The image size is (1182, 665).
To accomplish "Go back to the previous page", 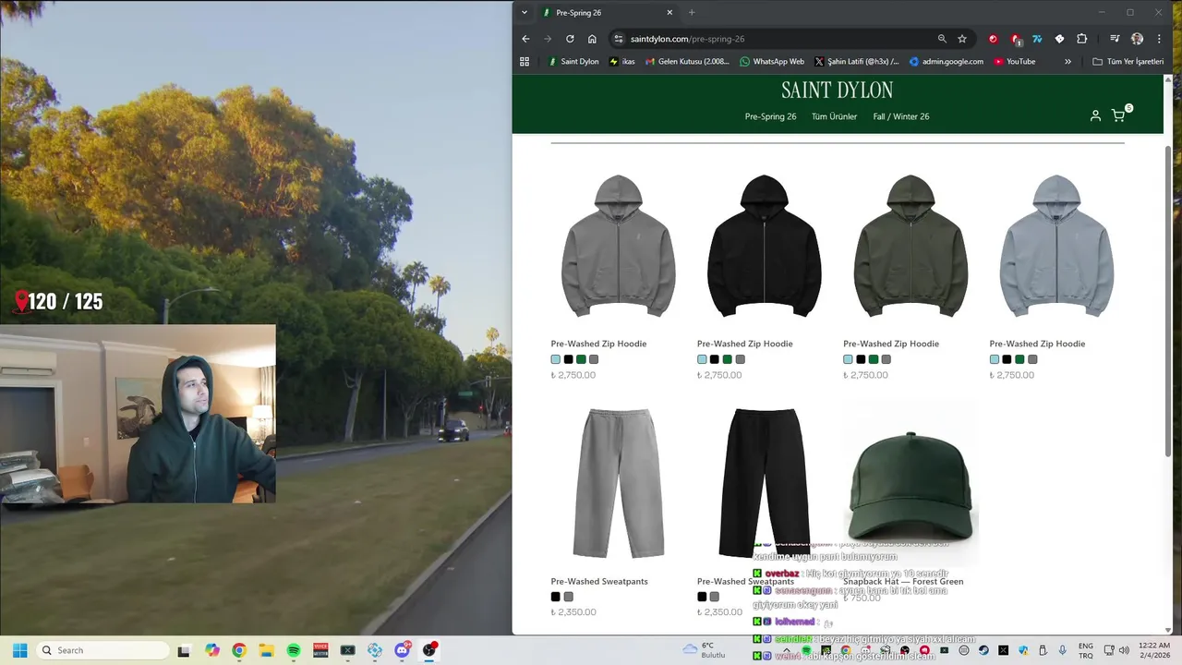I will click(525, 39).
